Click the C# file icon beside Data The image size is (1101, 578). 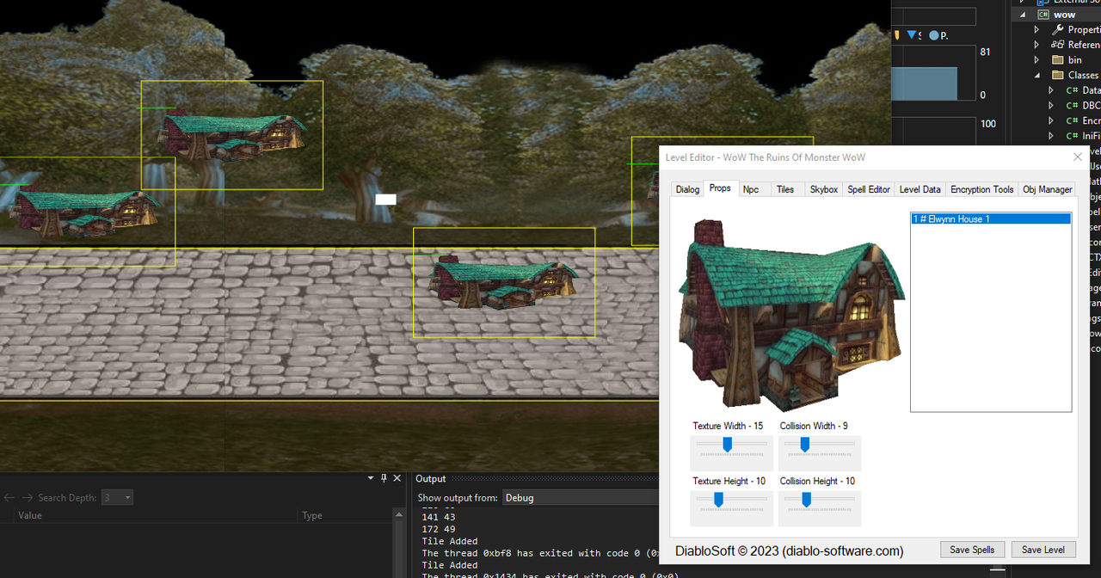pos(1072,90)
